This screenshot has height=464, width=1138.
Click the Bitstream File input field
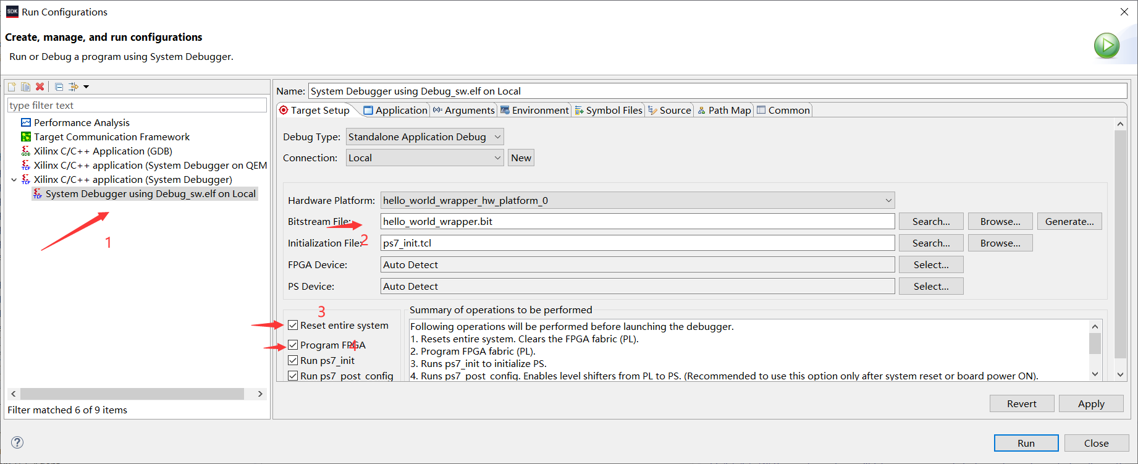pyautogui.click(x=638, y=221)
